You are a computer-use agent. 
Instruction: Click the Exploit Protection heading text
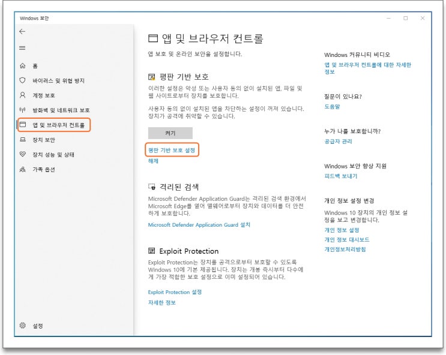click(x=189, y=251)
